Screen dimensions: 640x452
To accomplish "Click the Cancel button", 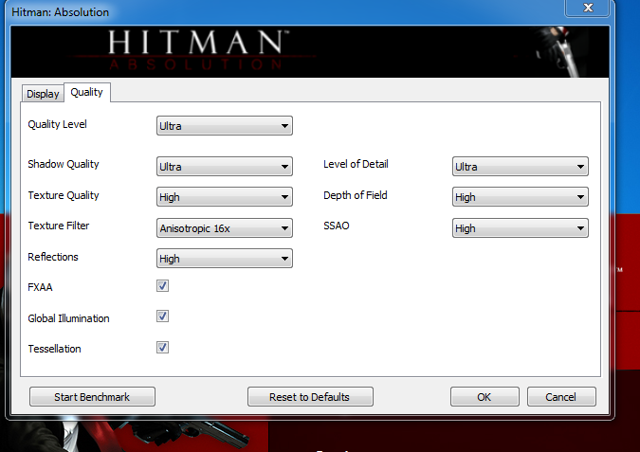I will coord(561,396).
